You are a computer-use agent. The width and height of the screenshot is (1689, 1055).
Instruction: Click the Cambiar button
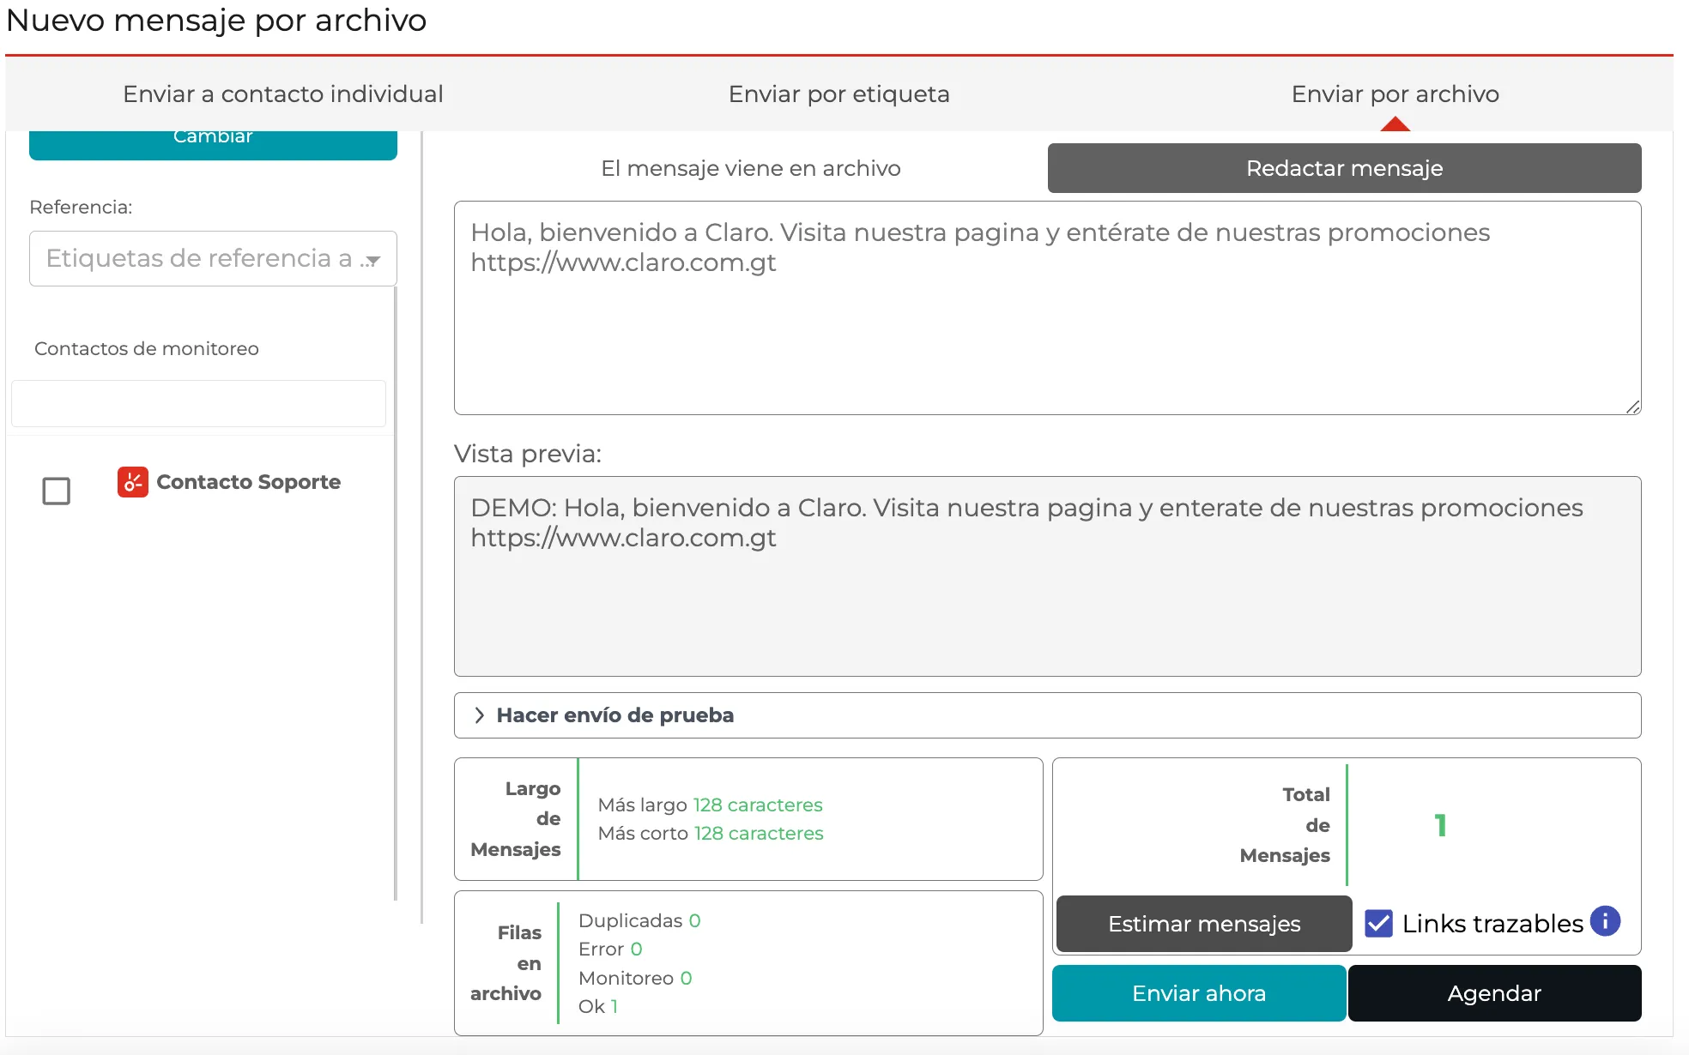(213, 144)
